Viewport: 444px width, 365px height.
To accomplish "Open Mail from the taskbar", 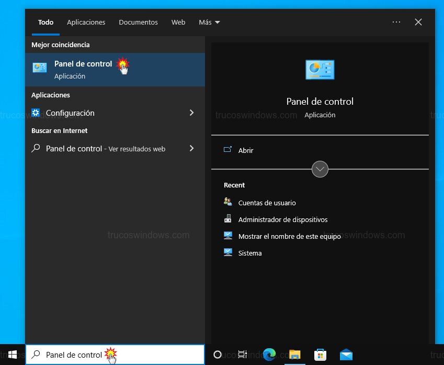I will pos(346,355).
